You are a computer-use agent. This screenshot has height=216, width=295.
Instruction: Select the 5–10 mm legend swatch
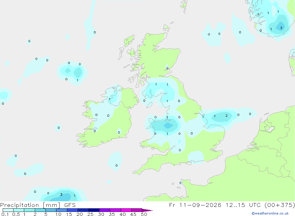click(x=51, y=210)
